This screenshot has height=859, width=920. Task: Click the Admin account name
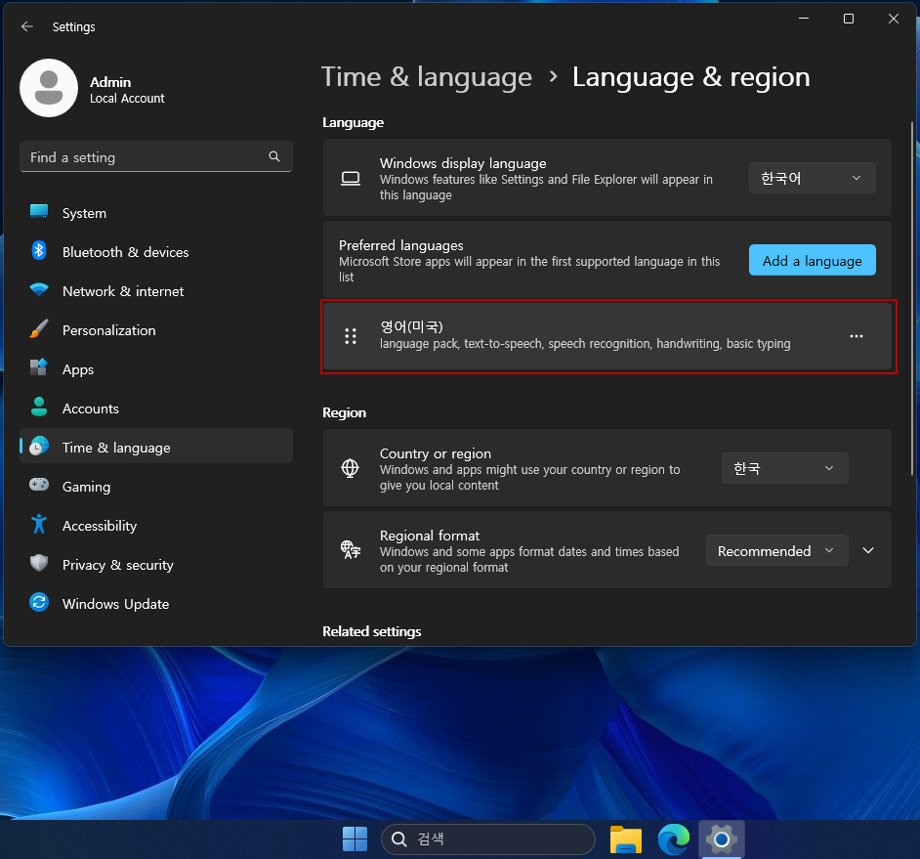coord(110,82)
